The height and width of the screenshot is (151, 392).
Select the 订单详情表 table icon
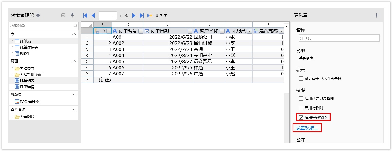pos(17,47)
